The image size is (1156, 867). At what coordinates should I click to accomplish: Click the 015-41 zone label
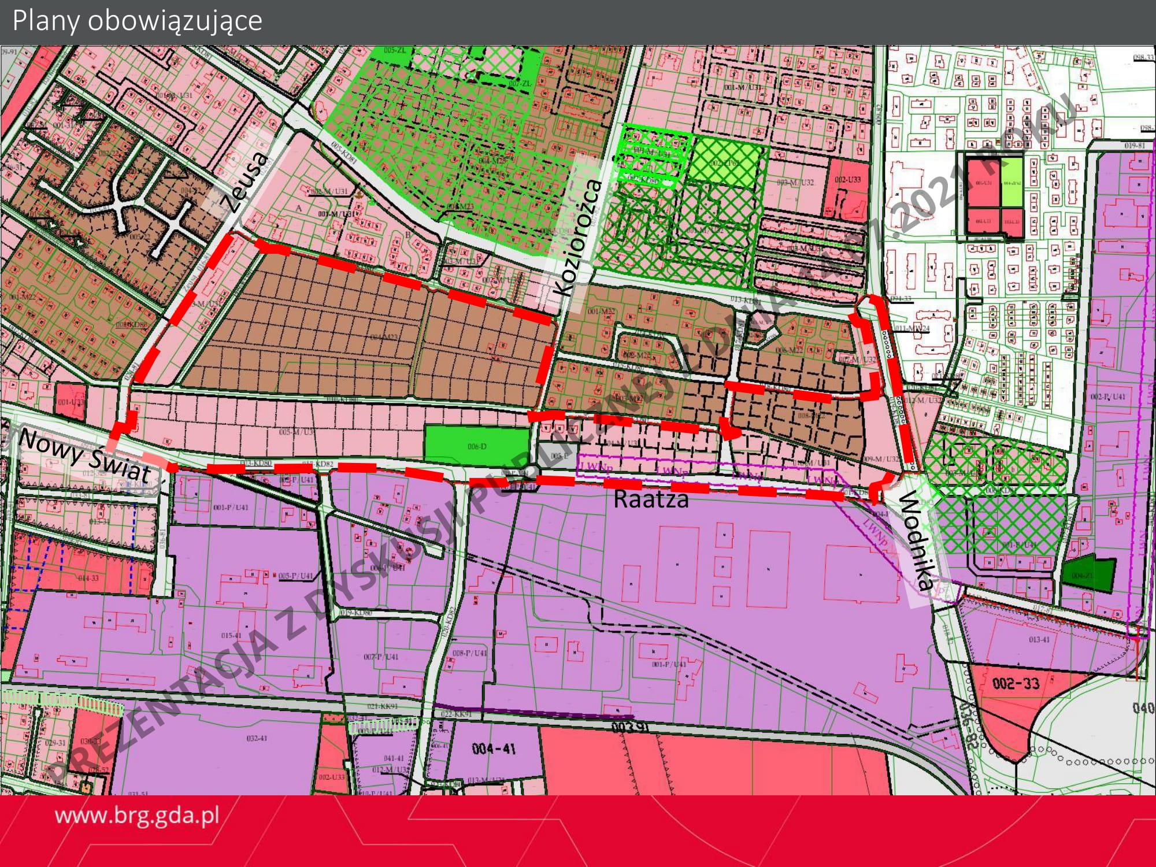(231, 635)
